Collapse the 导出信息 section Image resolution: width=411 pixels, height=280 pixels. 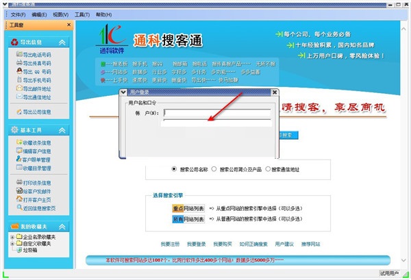click(x=62, y=42)
